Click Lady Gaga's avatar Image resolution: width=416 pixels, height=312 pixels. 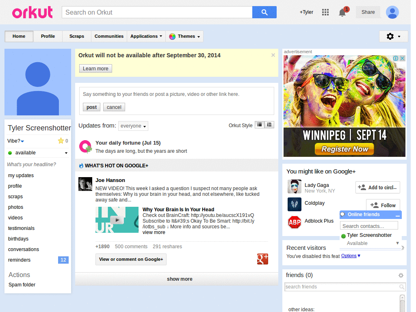(x=295, y=186)
